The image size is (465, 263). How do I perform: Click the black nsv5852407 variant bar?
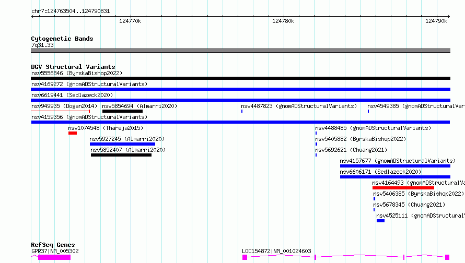(x=121, y=155)
